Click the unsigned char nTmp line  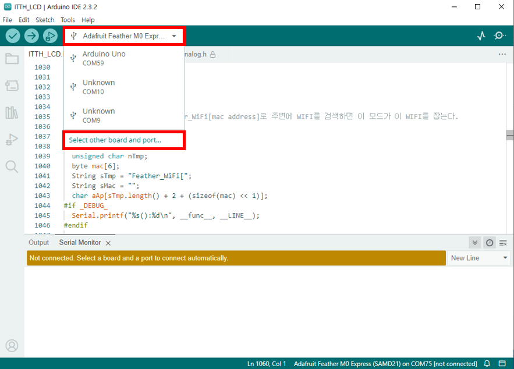109,157
